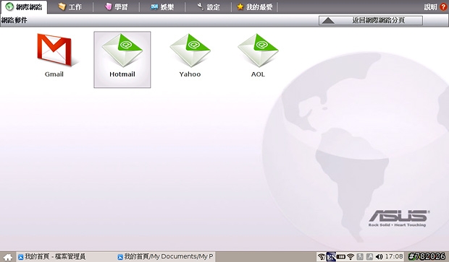This screenshot has height=262, width=449.
Task: Switch to the 網際網路 tab
Action: tap(24, 6)
